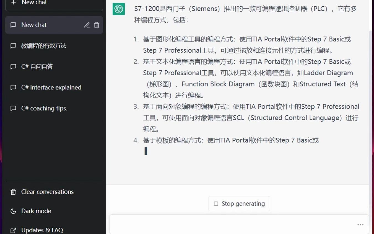Click list item 2 text '基于文本化编程语言的编程方式'
The width and height of the screenshot is (374, 234).
(x=188, y=62)
